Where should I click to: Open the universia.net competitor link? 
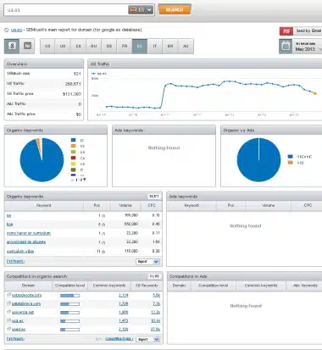(23, 312)
